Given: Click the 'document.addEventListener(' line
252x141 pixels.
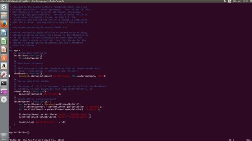Looking at the screenshot, I should click(63, 76).
